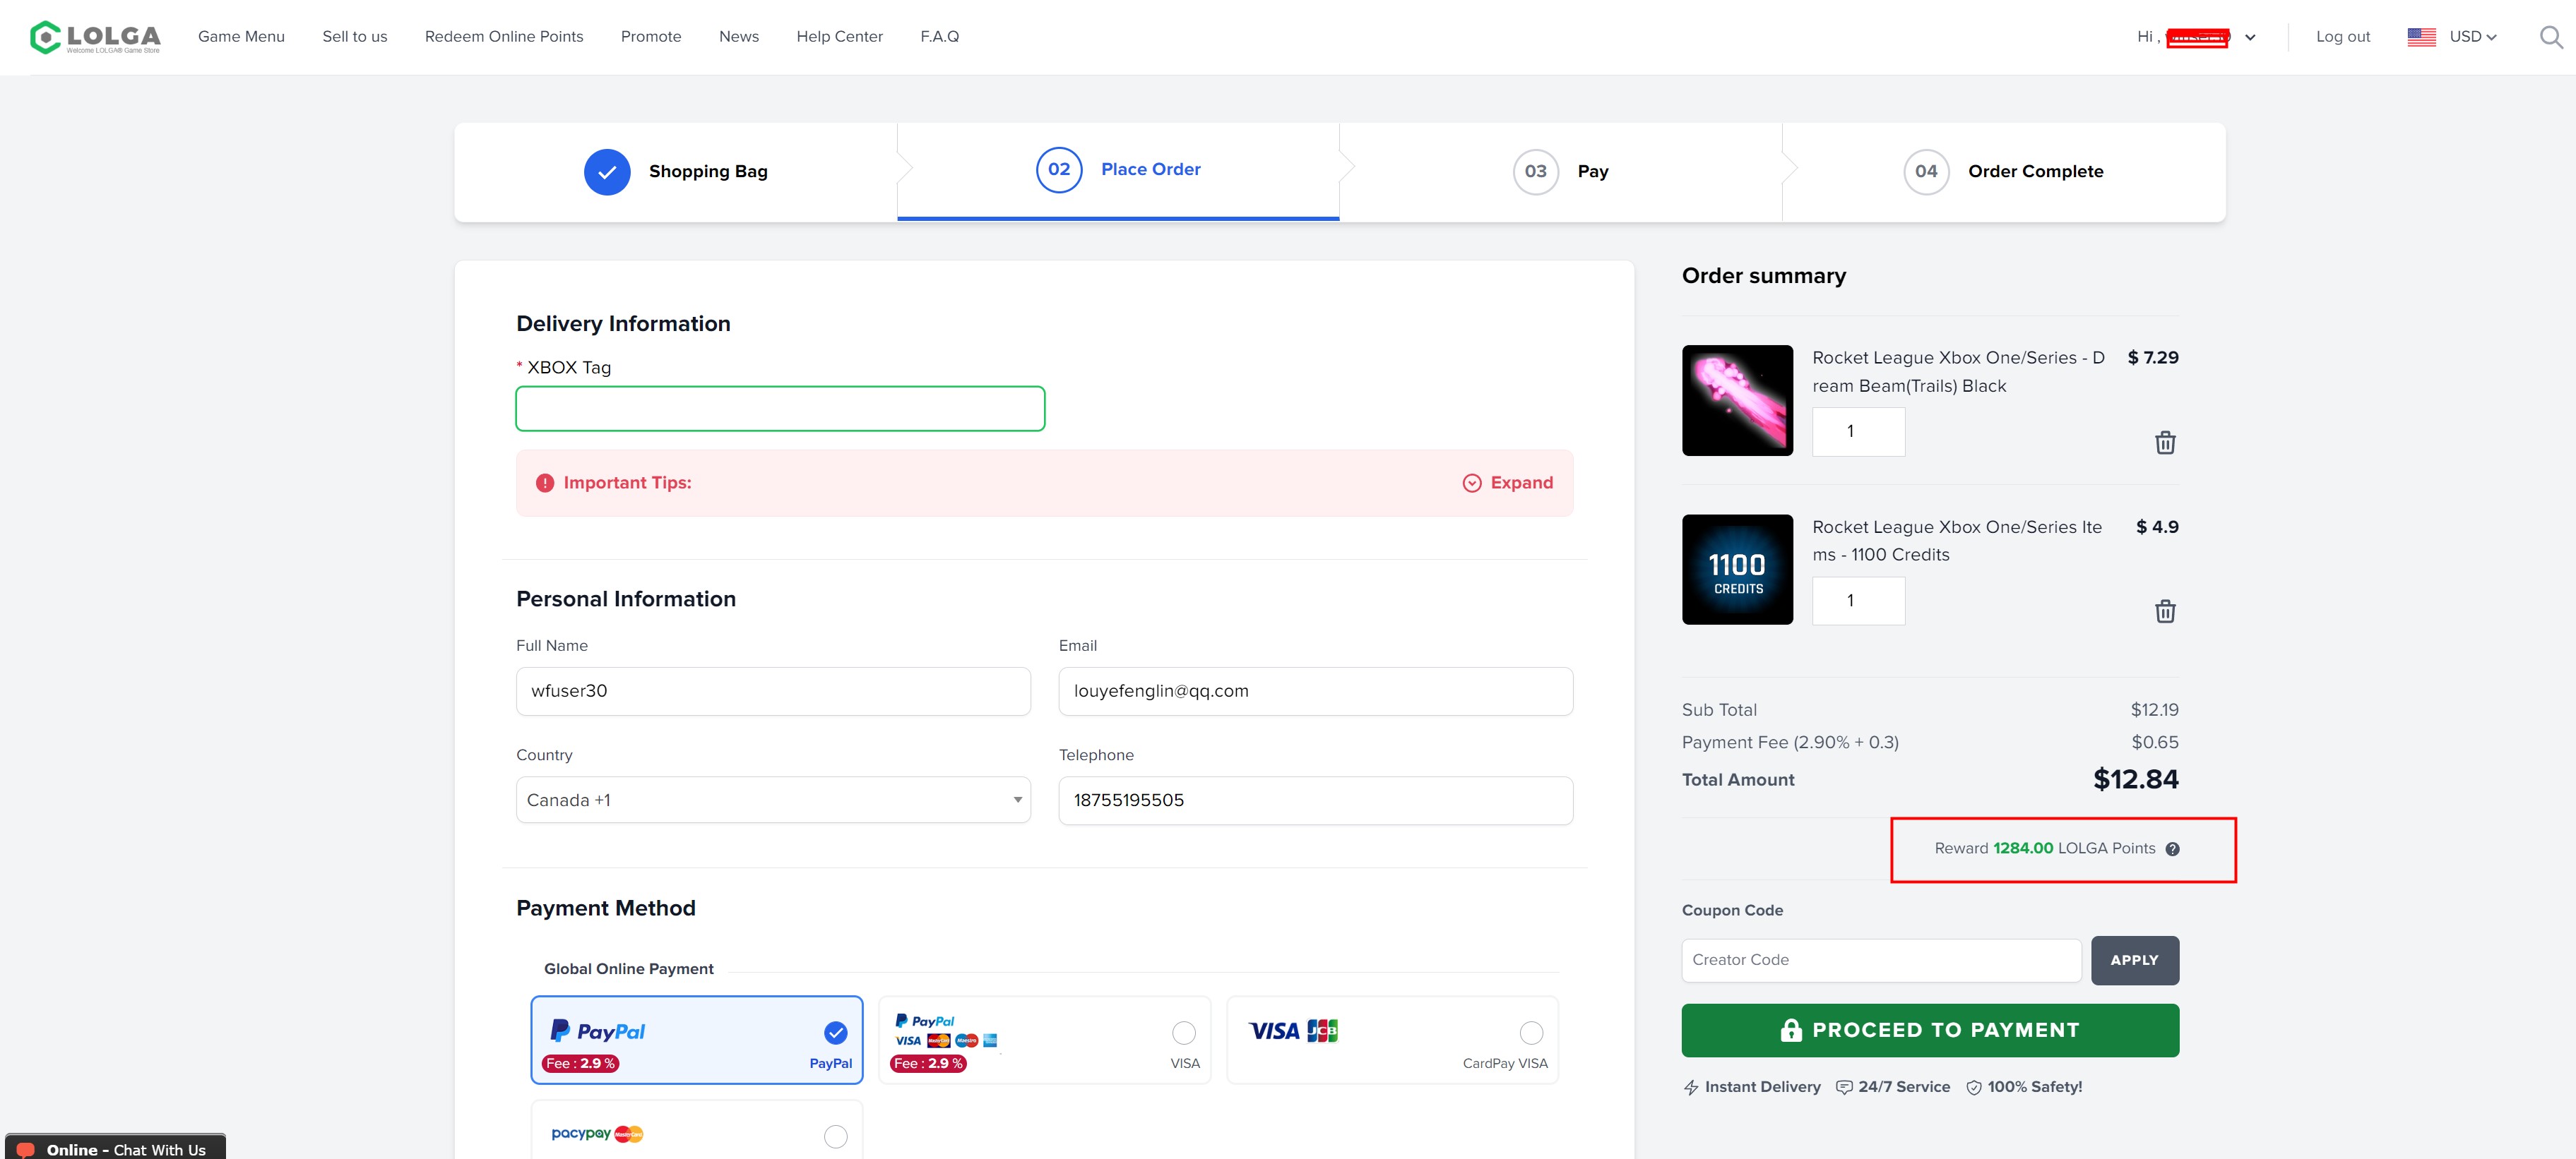Screen dimensions: 2576x1159
Task: Click the Dream Beam quantity box
Action: [1859, 432]
